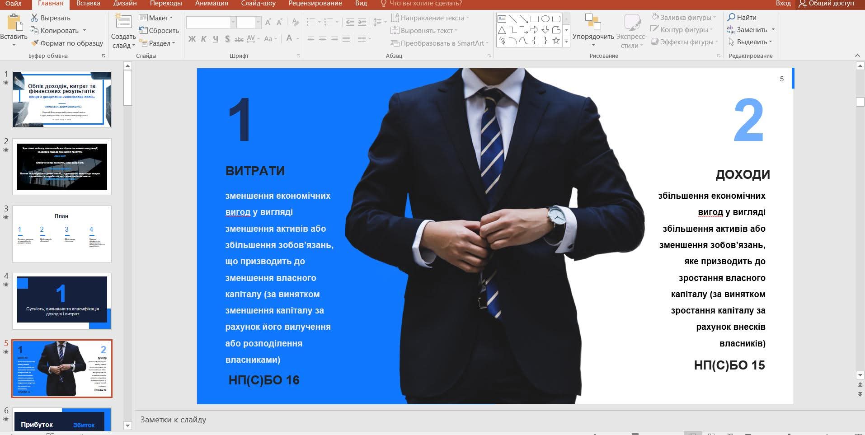Open the Select (Выделить) dropdown

point(751,42)
